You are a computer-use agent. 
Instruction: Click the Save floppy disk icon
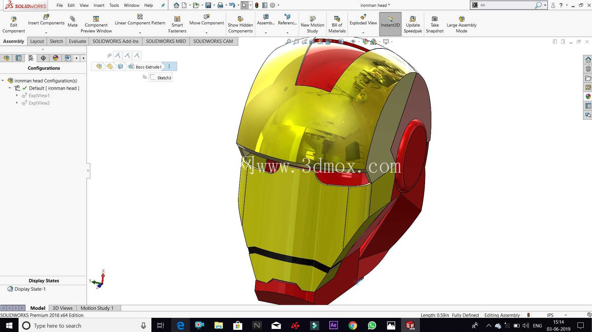pos(208,5)
